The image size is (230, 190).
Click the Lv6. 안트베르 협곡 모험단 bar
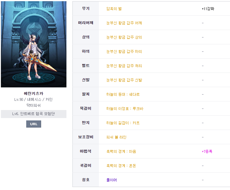(x=34, y=114)
